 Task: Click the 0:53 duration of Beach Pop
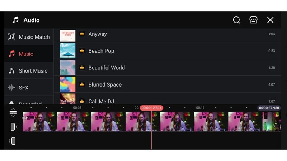click(272, 51)
